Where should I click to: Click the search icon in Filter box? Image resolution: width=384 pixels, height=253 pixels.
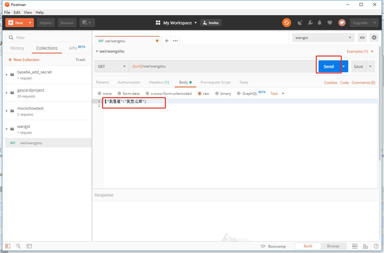(11, 37)
